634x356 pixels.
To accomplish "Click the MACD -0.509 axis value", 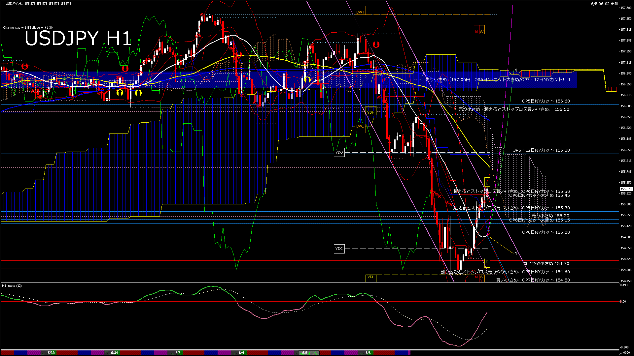I will pyautogui.click(x=624, y=347).
